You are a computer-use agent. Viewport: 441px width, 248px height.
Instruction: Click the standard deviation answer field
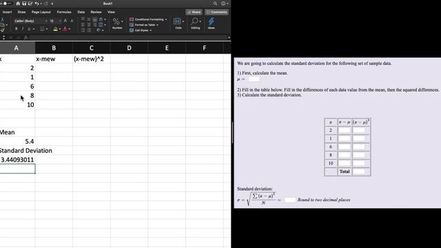coord(290,200)
